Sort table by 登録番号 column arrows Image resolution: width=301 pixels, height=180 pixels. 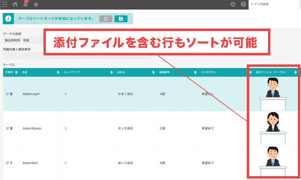click(x=195, y=72)
